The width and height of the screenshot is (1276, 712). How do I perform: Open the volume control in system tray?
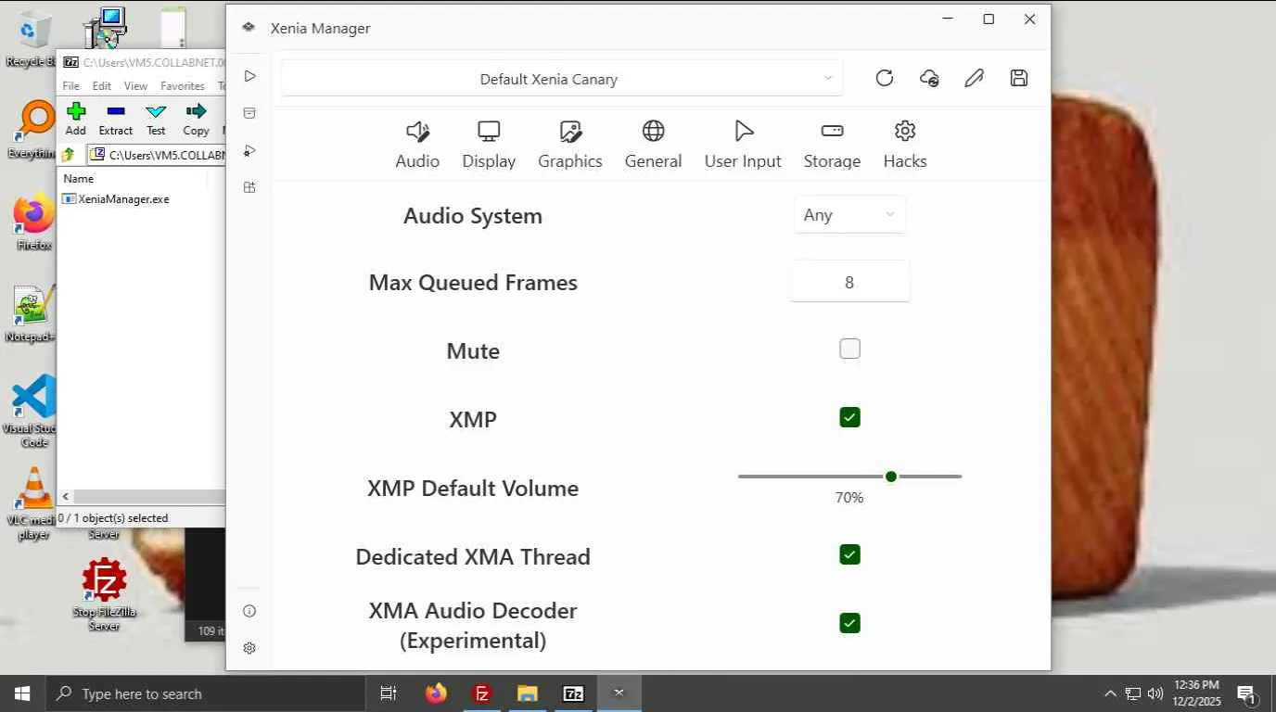(x=1155, y=693)
